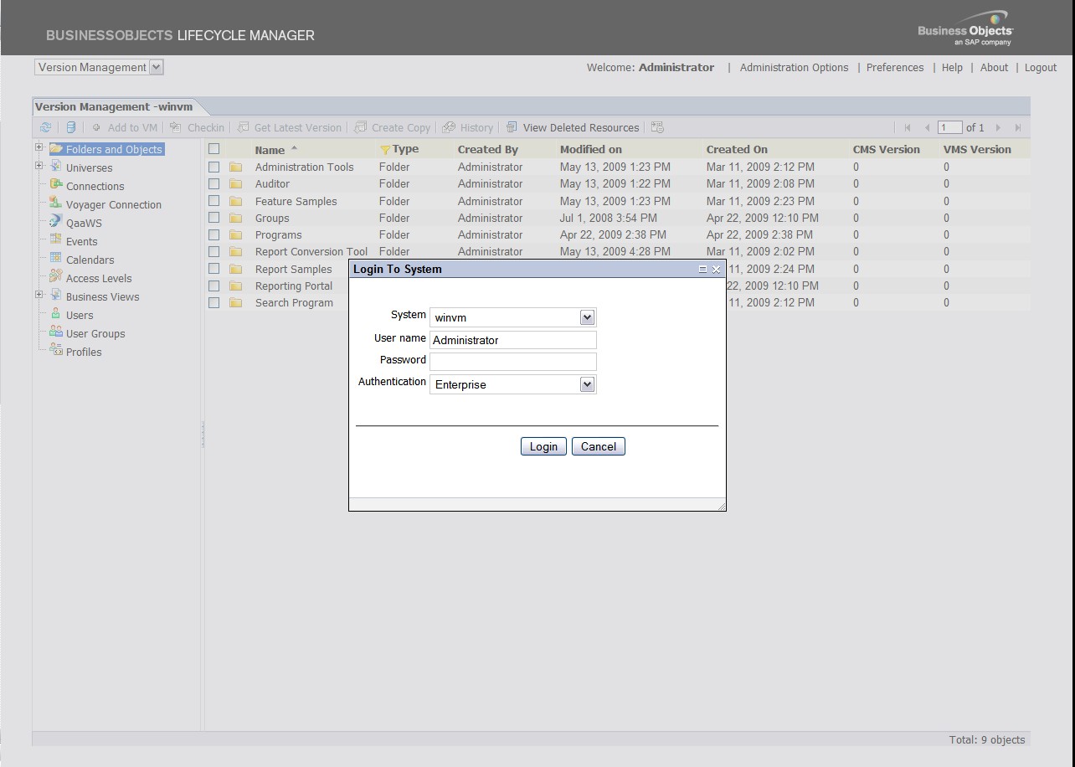
Task: Go to last page arrow in pager
Action: tap(1018, 127)
